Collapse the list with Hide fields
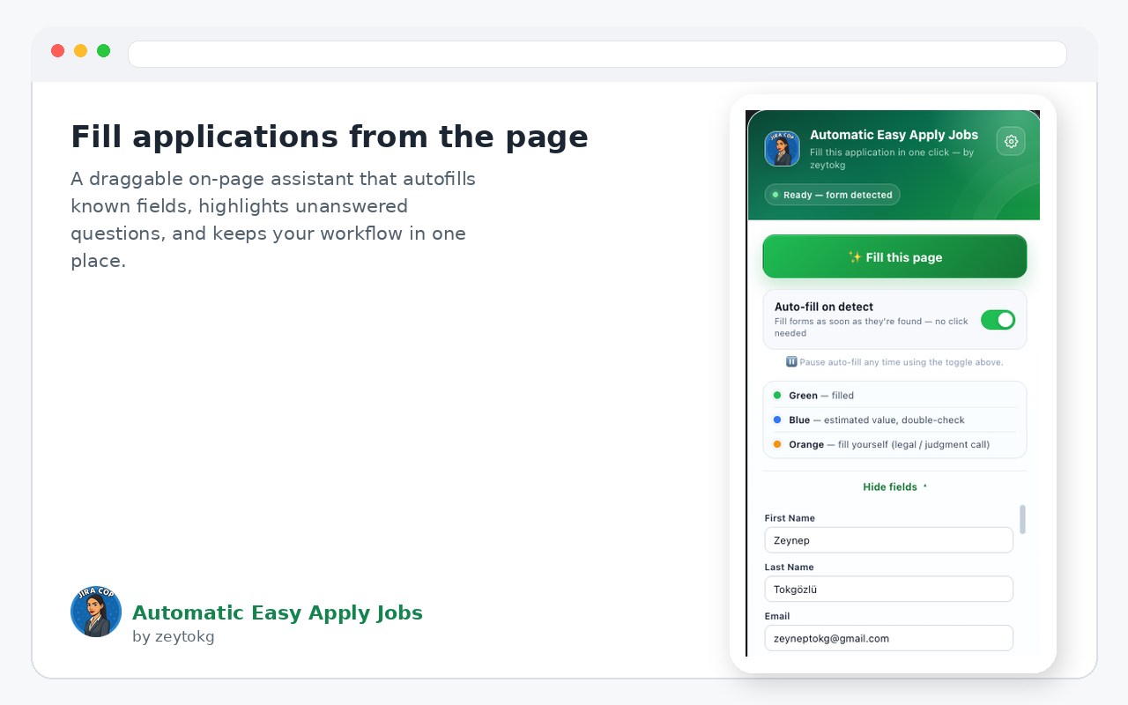The height and width of the screenshot is (705, 1128). [x=894, y=487]
